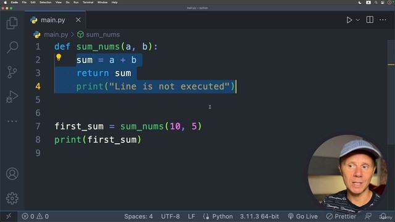This screenshot has height=222, width=395.
Task: Open the Window menu
Action: click(x=102, y=2)
